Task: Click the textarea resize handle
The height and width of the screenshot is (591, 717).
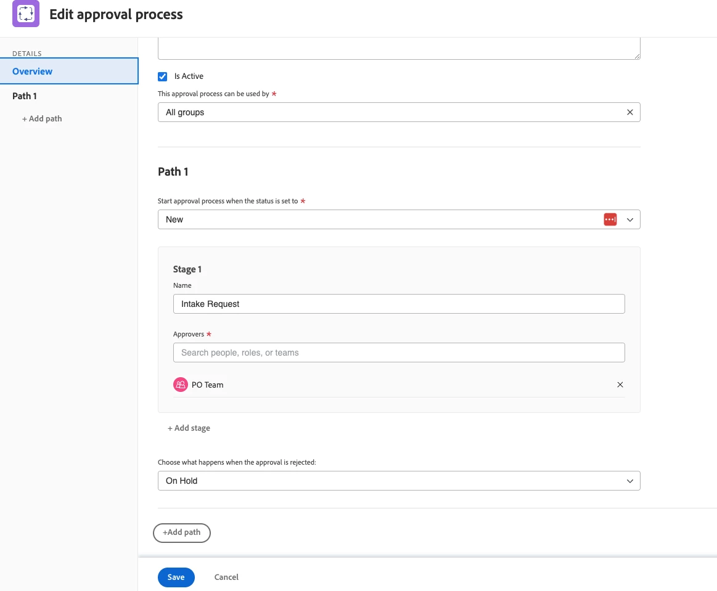Action: pyautogui.click(x=637, y=56)
